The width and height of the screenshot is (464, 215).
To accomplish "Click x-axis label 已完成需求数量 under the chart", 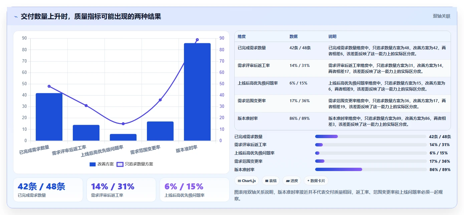I will click(x=34, y=149).
